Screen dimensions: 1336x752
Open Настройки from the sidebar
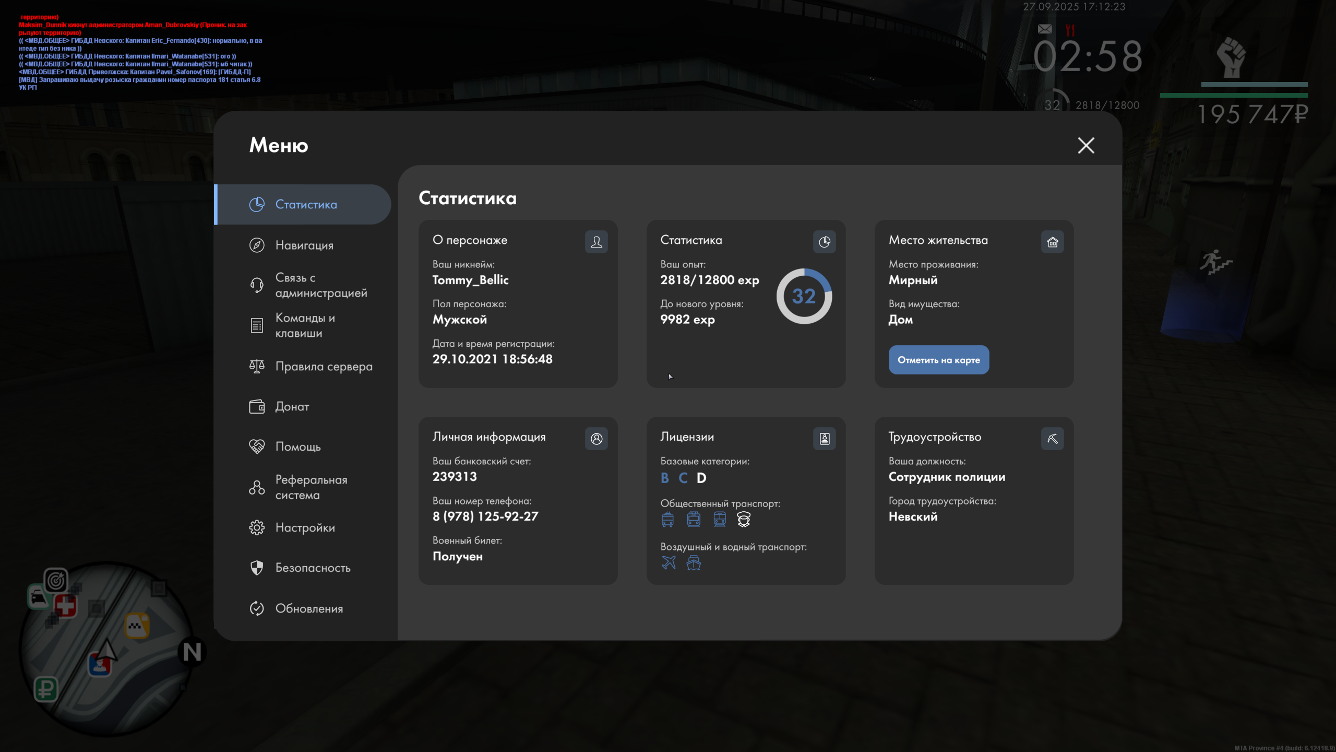[305, 527]
